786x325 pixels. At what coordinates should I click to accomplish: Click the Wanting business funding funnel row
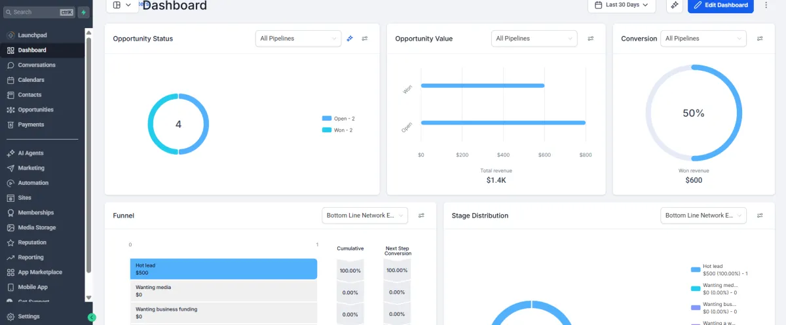tap(223, 313)
